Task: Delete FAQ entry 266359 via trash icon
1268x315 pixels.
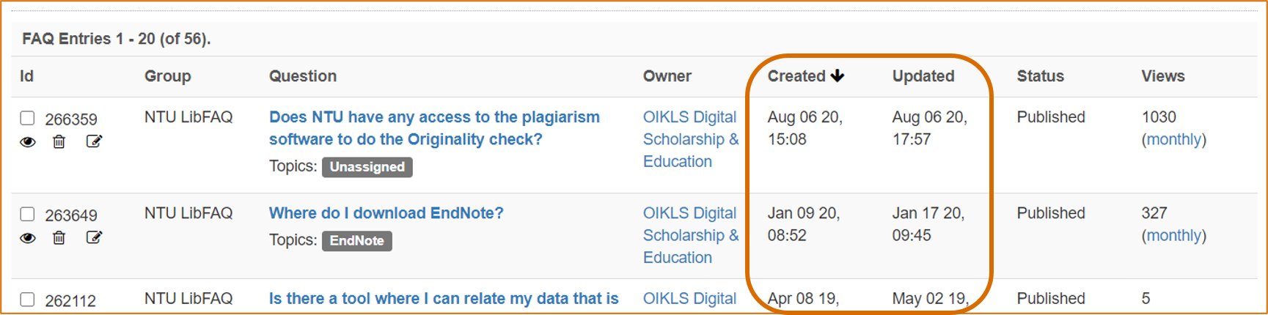Action: point(59,141)
